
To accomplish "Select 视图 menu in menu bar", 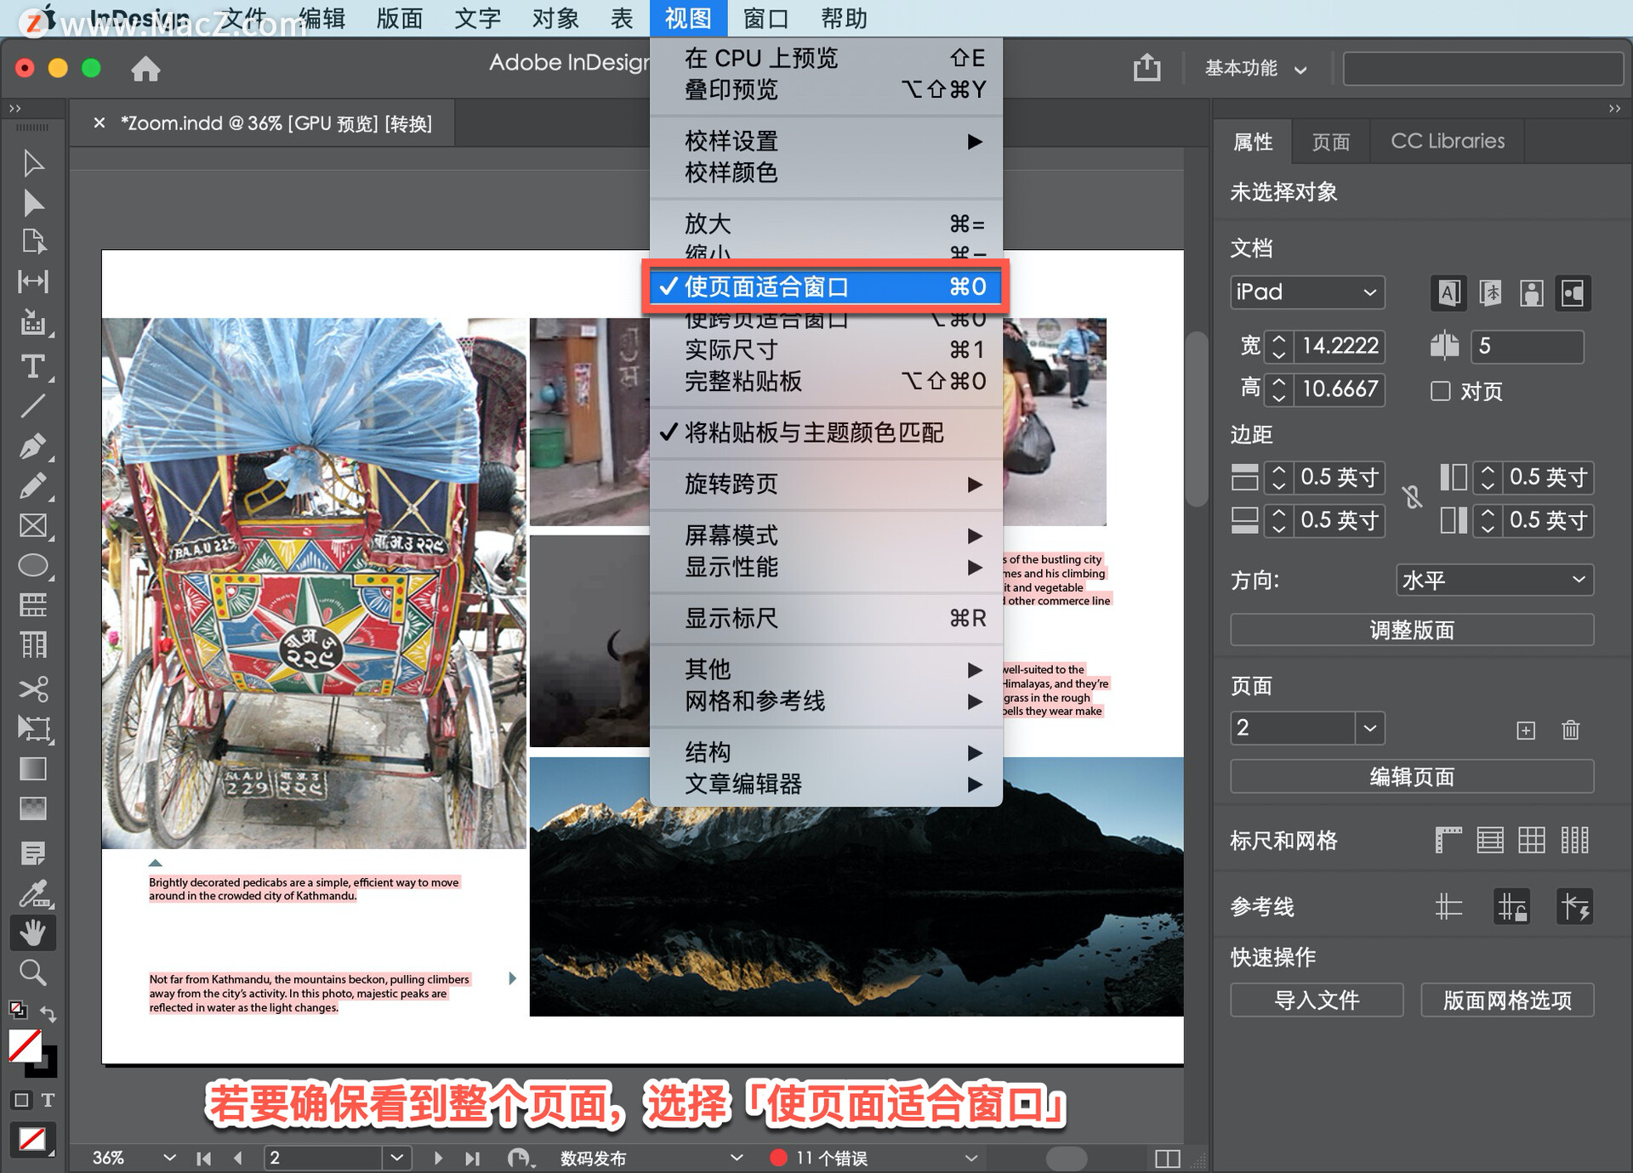I will [x=686, y=16].
